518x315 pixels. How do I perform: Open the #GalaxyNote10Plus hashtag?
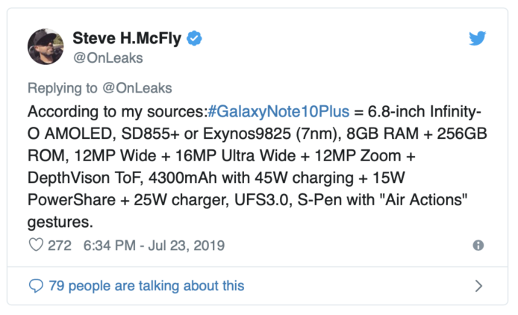(277, 112)
